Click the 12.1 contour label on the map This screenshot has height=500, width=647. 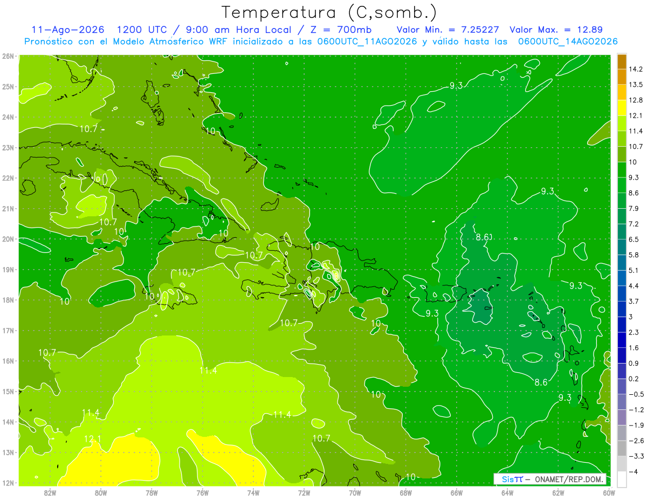[x=93, y=440]
